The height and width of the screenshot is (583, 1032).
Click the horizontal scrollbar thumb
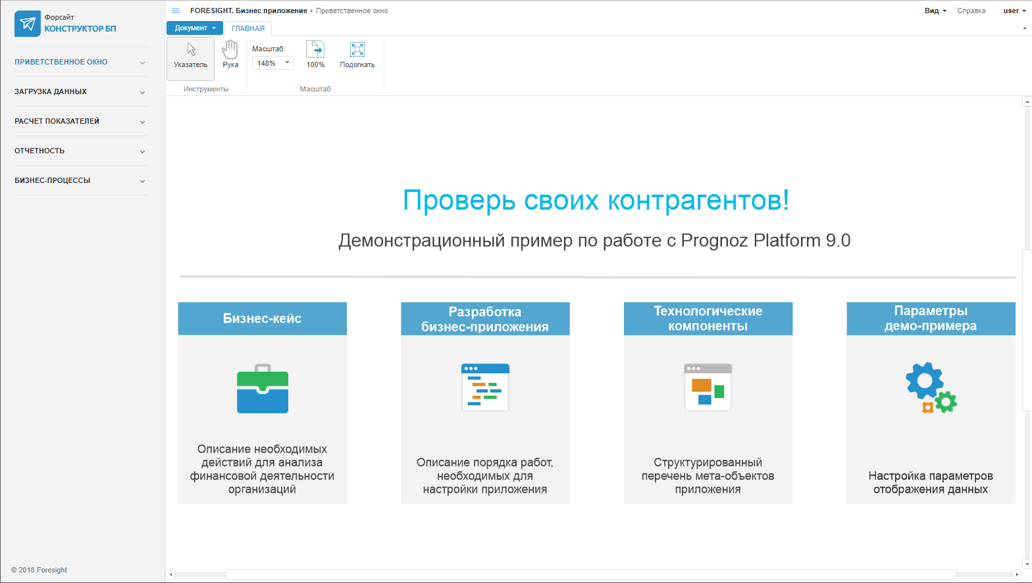coord(590,574)
